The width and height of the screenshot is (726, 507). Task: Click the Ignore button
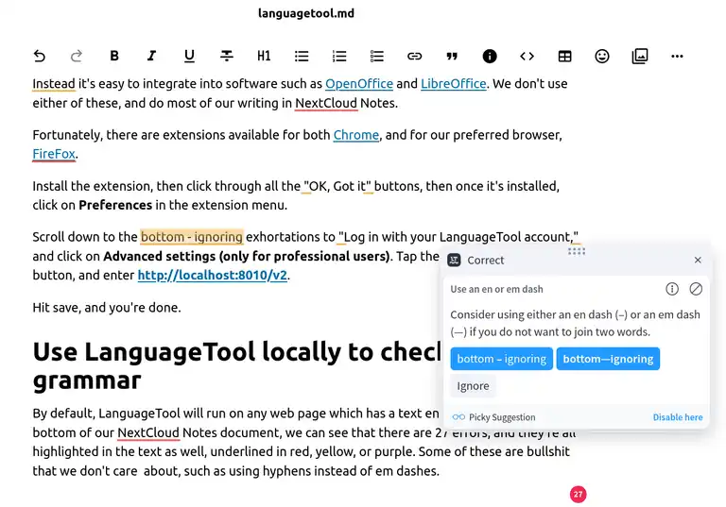point(473,386)
